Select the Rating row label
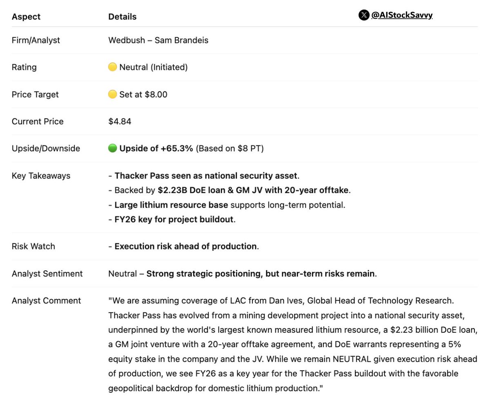490x410 pixels. pyautogui.click(x=24, y=67)
